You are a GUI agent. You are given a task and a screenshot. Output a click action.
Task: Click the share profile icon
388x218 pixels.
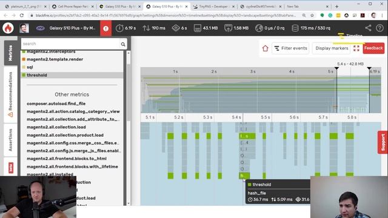point(368,28)
